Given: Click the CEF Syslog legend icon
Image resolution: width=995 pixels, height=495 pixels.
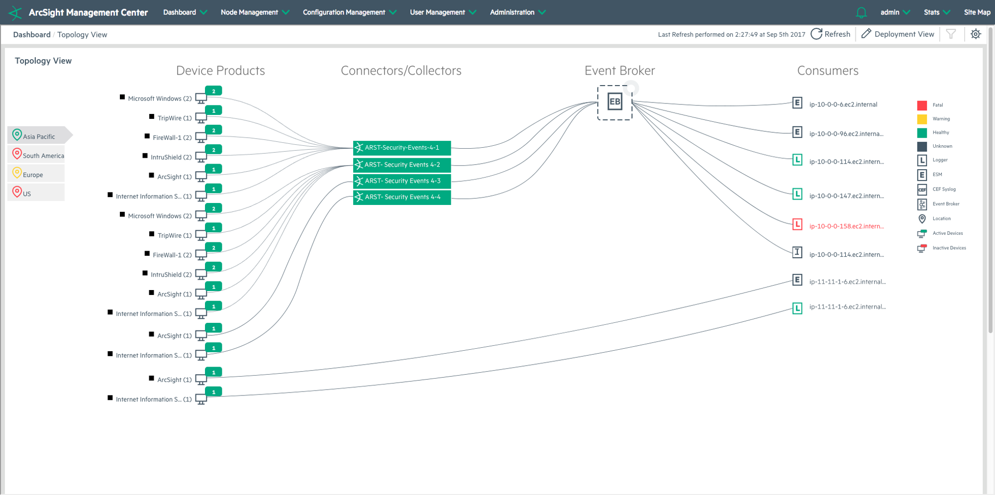Looking at the screenshot, I should pos(922,190).
